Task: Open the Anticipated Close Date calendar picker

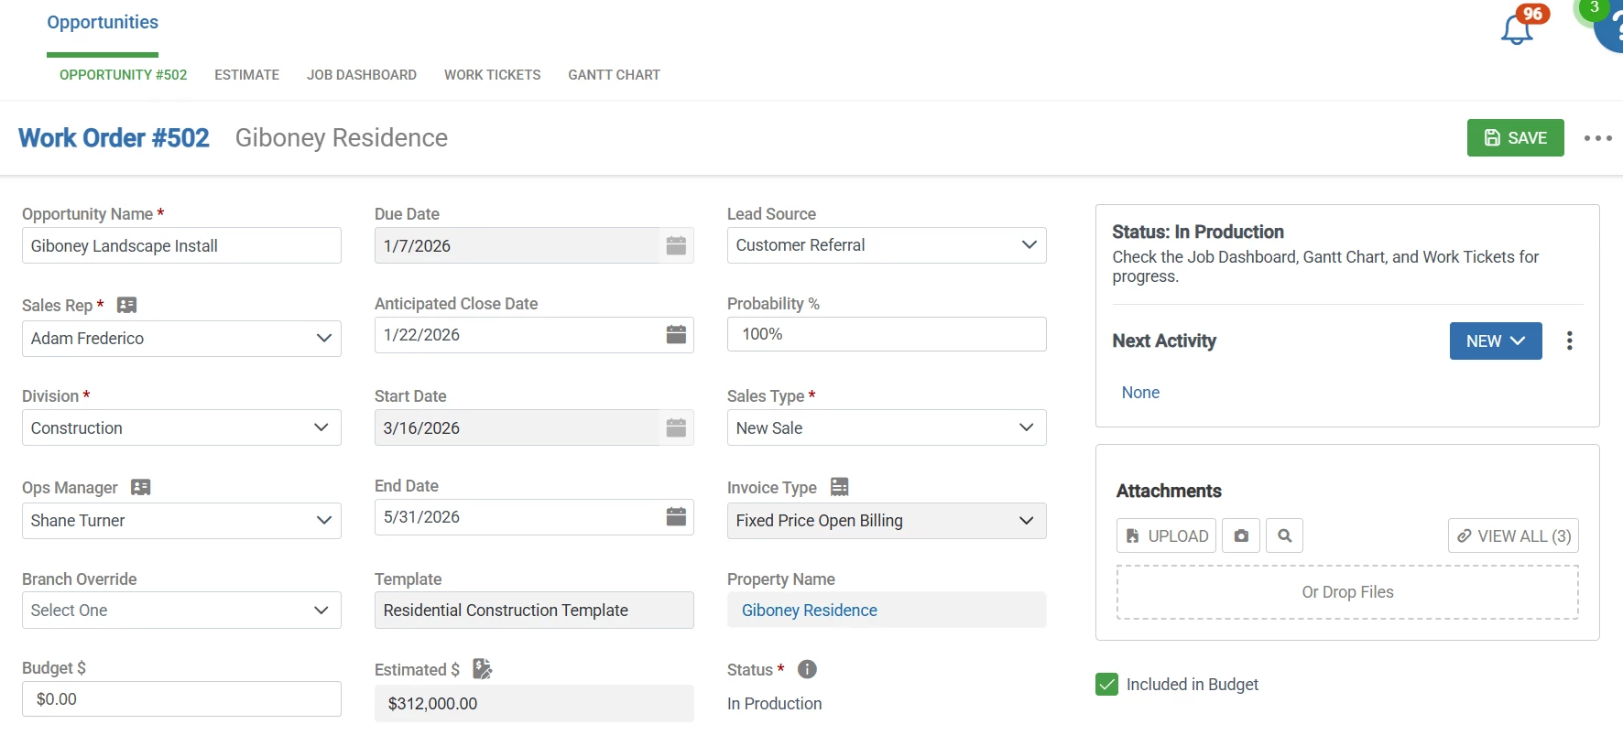Action: (676, 335)
